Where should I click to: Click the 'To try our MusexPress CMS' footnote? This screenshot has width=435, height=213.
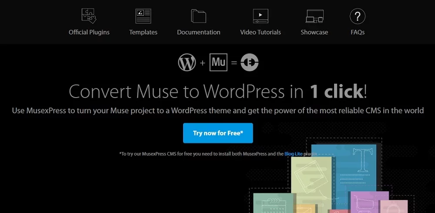[x=218, y=154]
